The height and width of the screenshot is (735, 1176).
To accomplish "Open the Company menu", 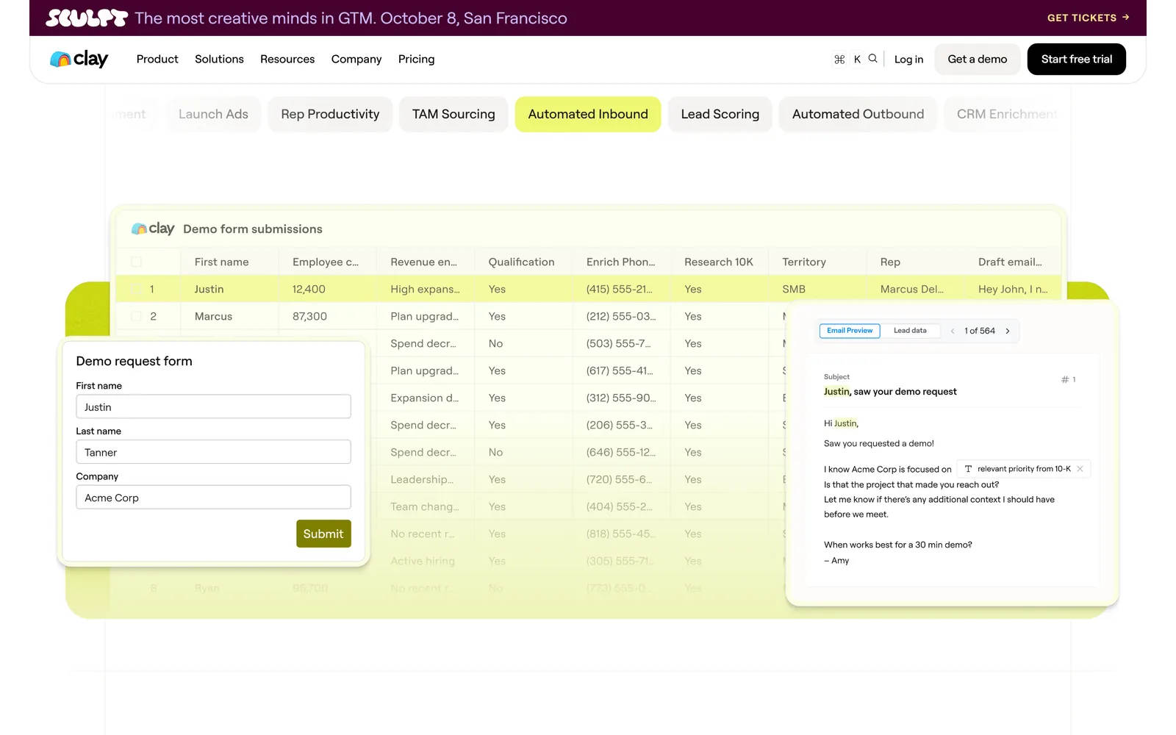I will point(356,59).
